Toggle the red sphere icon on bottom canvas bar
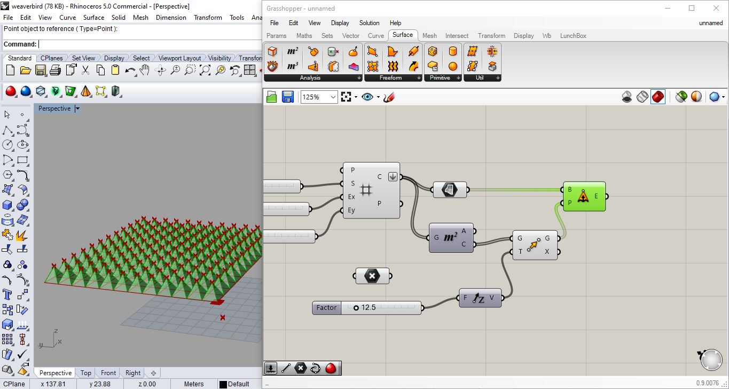The image size is (729, 389). [331, 368]
